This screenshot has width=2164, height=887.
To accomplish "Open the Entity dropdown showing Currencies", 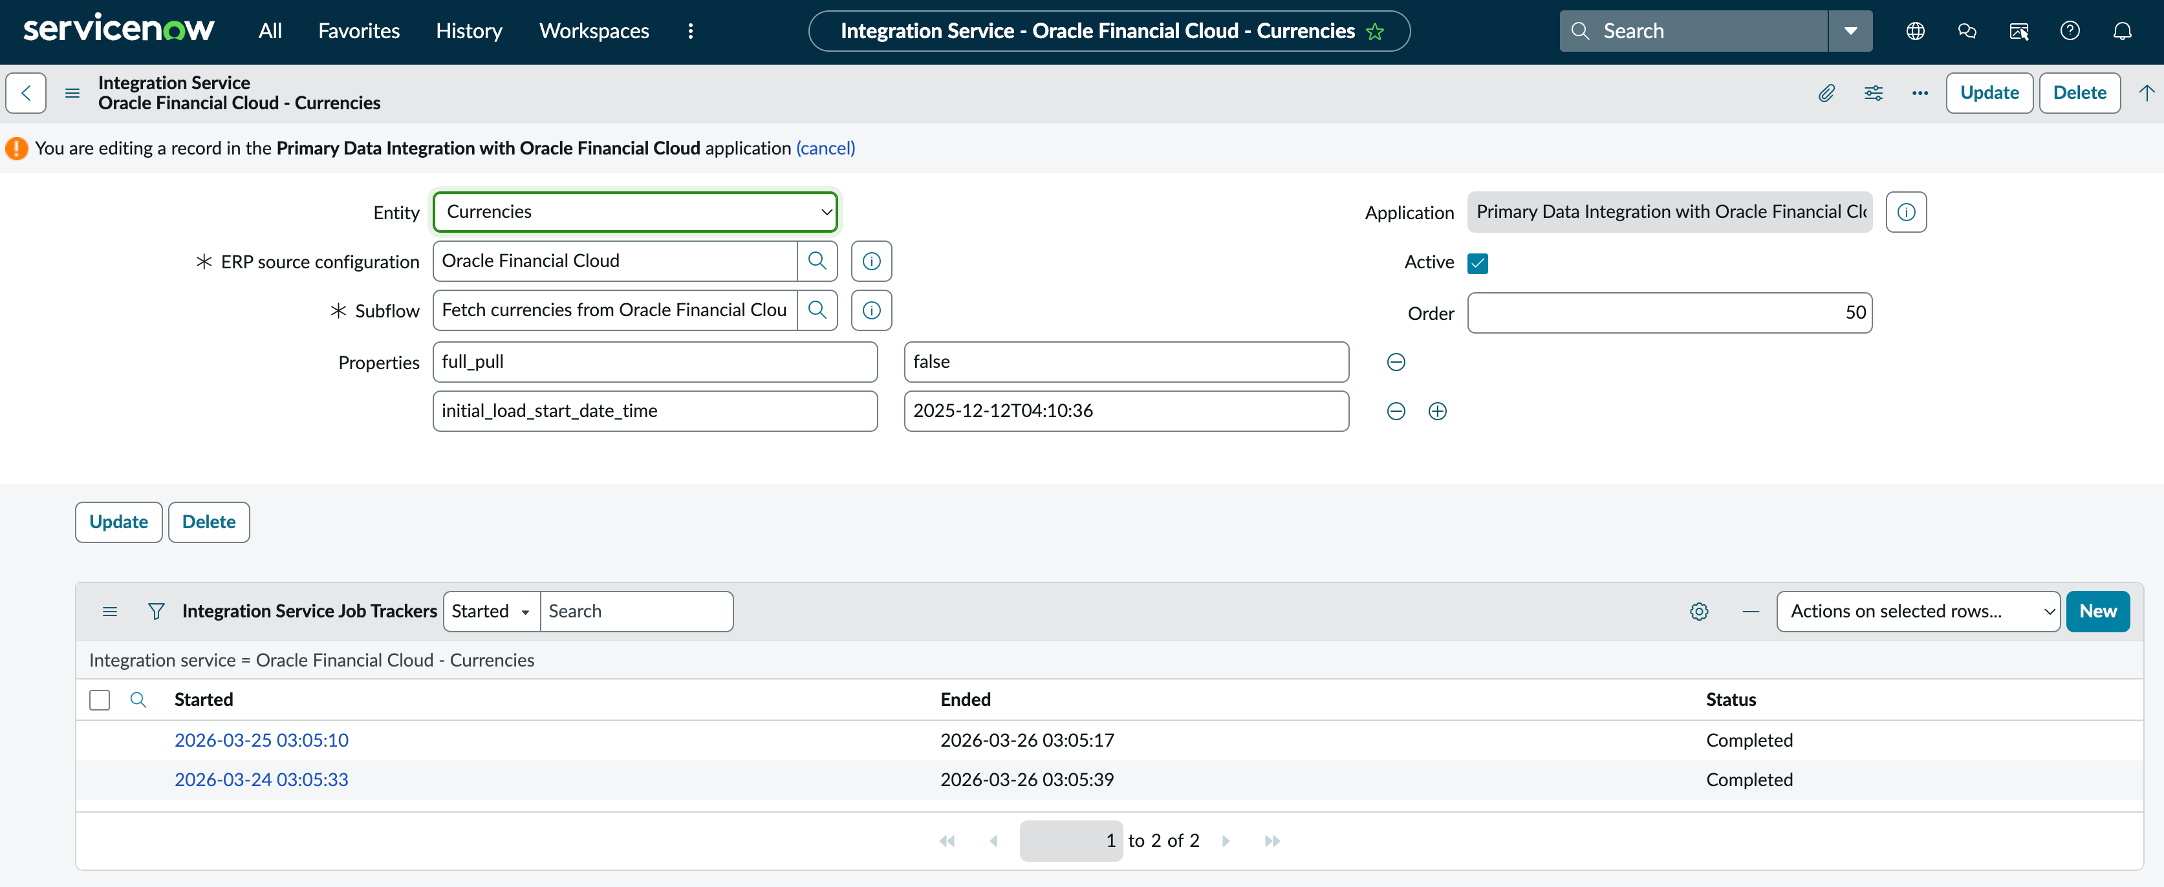I will 635,211.
